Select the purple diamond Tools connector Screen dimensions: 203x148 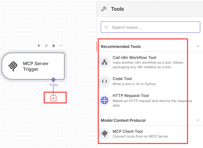coord(53,79)
